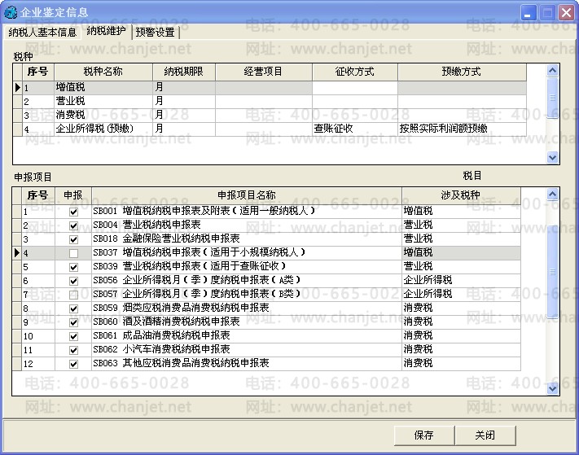Click the 关闭 button
Screen dimensions: 579x455
point(485,435)
